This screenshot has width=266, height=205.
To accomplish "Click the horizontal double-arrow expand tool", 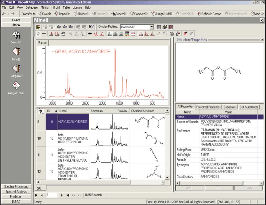I will [x=90, y=34].
